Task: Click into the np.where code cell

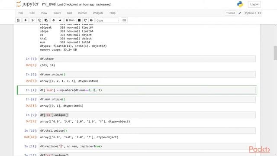Action: [x=147, y=90]
